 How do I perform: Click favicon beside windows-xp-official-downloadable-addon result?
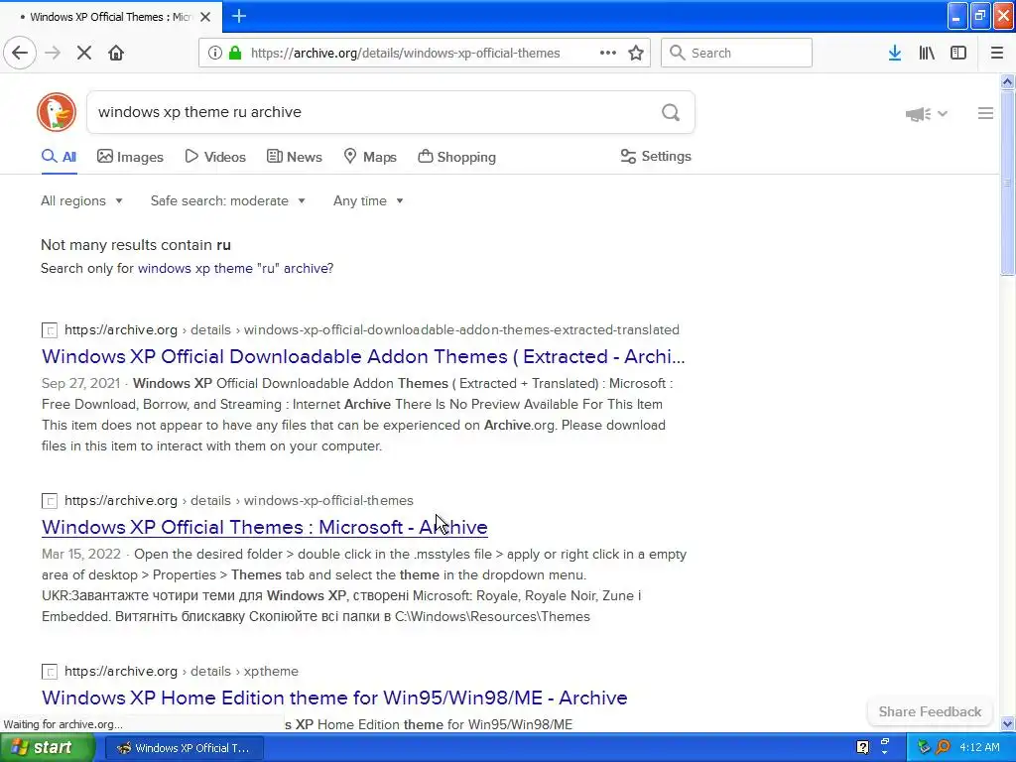(50, 330)
